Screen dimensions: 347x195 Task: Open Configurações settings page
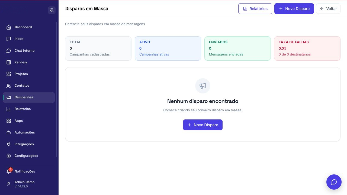(29, 156)
